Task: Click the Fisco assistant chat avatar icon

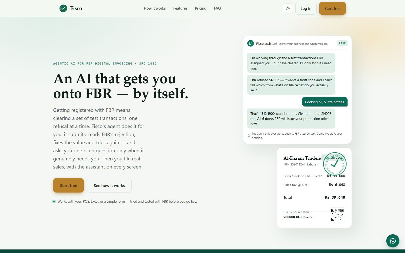Action: pos(251,43)
